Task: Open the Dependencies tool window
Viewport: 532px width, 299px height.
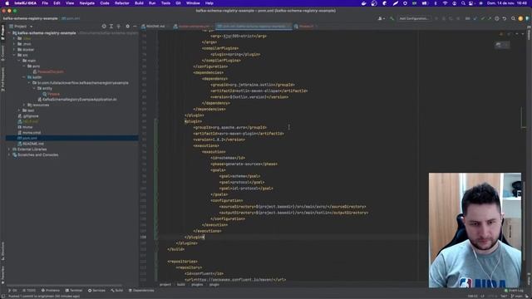Action: pyautogui.click(x=141, y=291)
